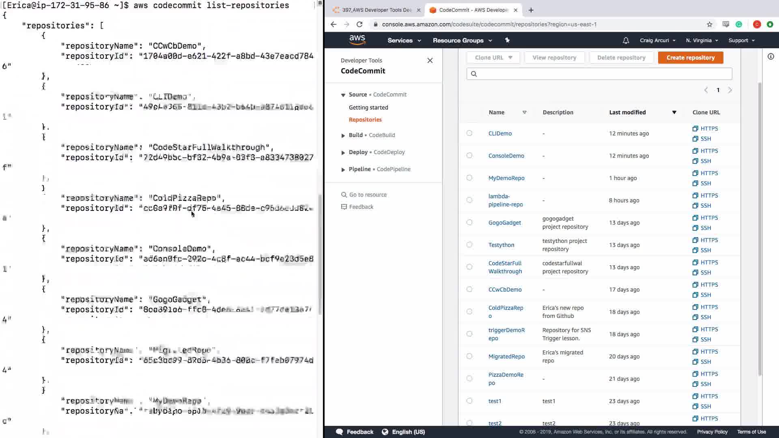
Task: Close the Developer Tools side panel
Action: 430,60
